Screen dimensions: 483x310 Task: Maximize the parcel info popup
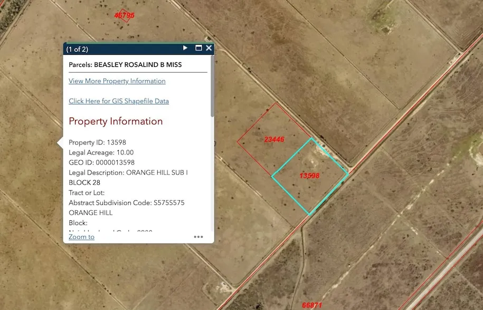198,48
